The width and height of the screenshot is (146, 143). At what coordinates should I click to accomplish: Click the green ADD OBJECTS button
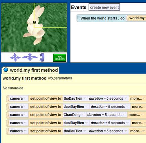(x=60, y=58)
